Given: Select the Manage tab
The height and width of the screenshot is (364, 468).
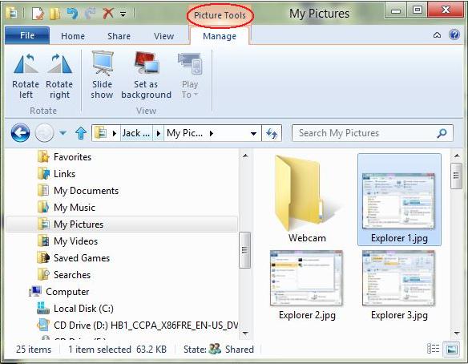Looking at the screenshot, I should click(x=220, y=36).
